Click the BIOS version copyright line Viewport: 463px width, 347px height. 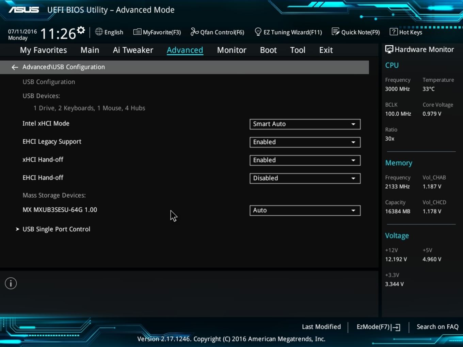231,339
